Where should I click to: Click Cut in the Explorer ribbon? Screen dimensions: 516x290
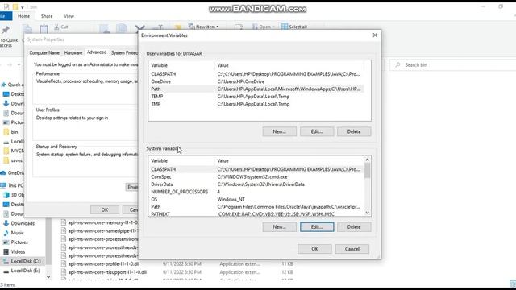(x=61, y=27)
